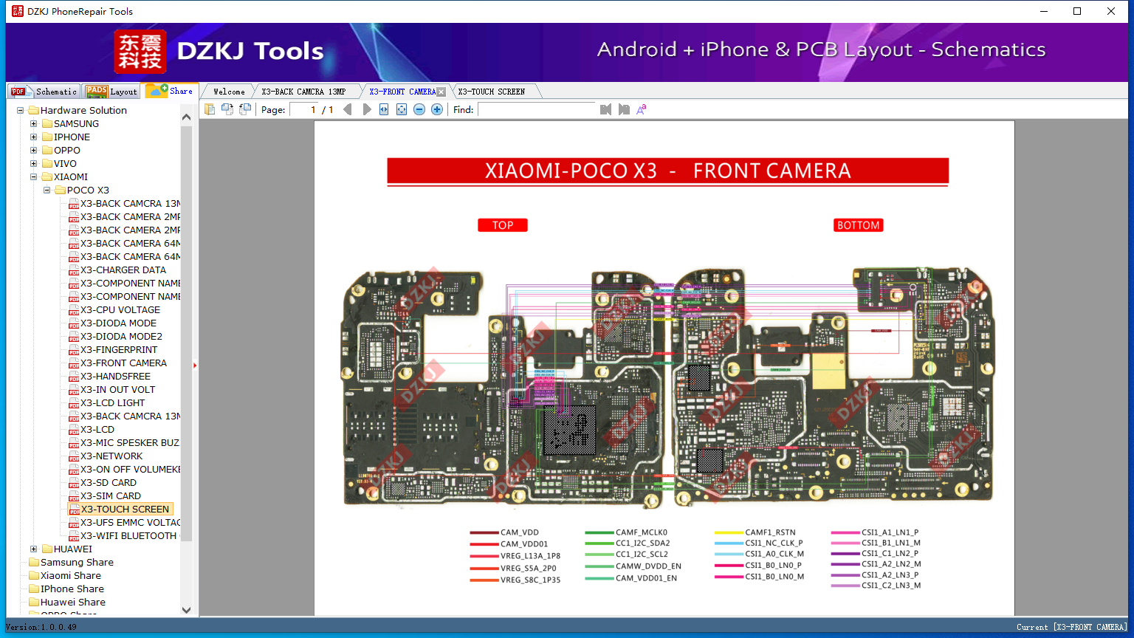
Task: Select the Huawei Share folder
Action: pyautogui.click(x=73, y=603)
